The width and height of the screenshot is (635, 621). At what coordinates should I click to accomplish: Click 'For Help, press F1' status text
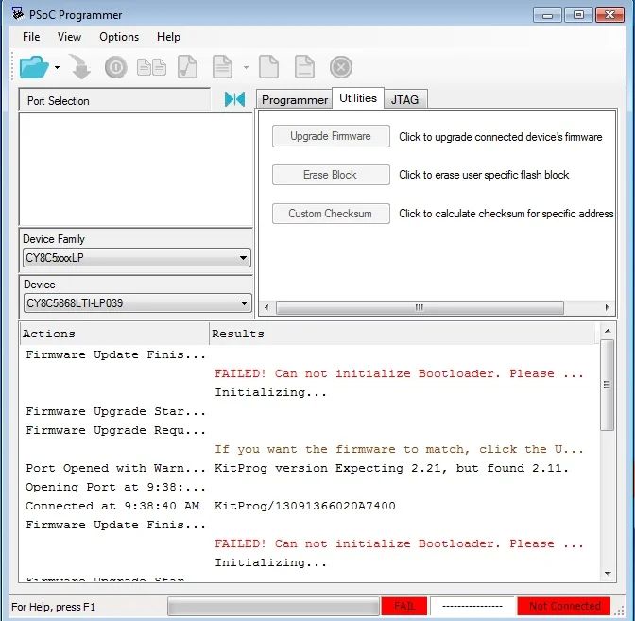pos(53,607)
